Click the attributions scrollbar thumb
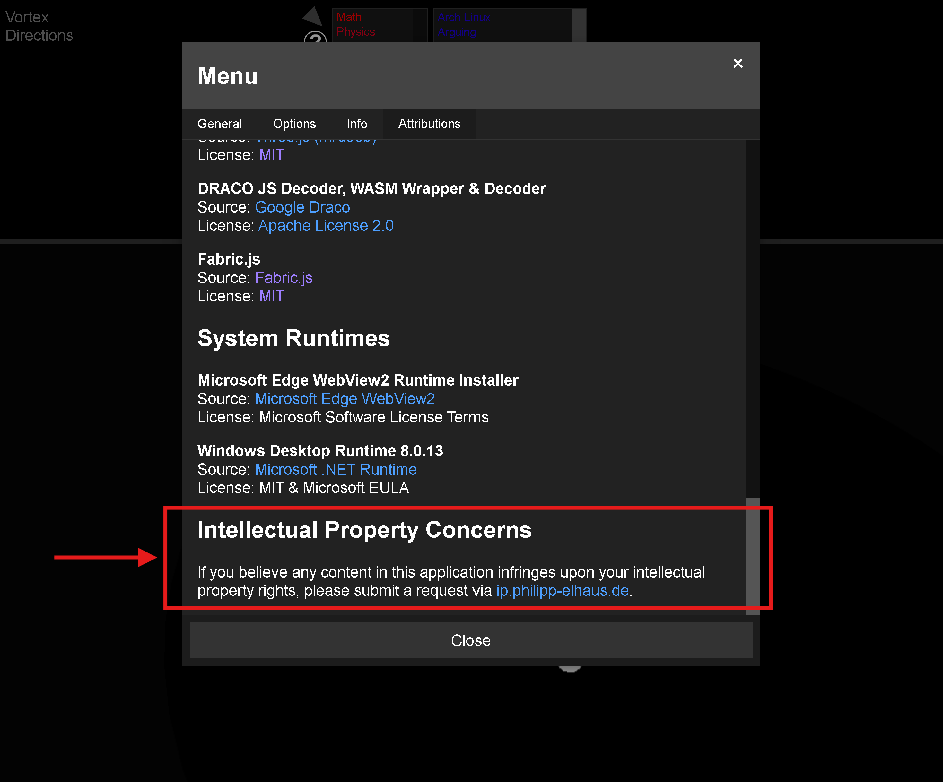The height and width of the screenshot is (782, 943). [x=753, y=556]
